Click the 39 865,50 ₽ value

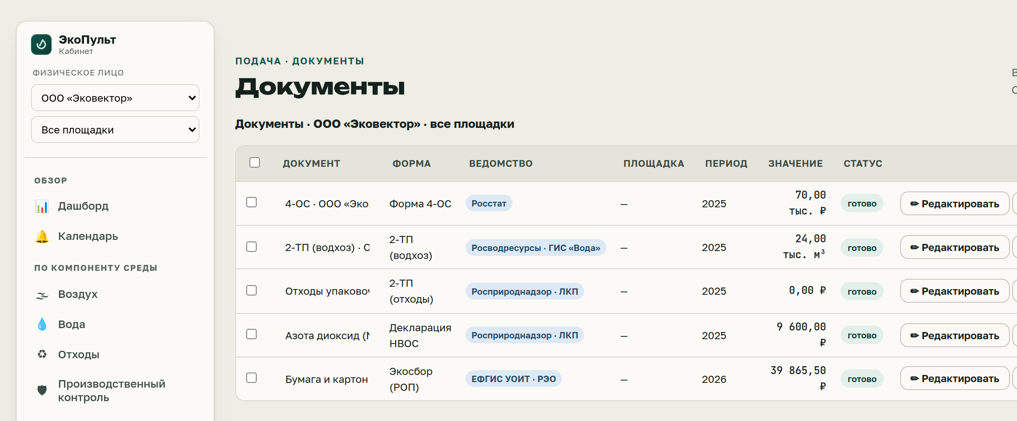click(799, 378)
